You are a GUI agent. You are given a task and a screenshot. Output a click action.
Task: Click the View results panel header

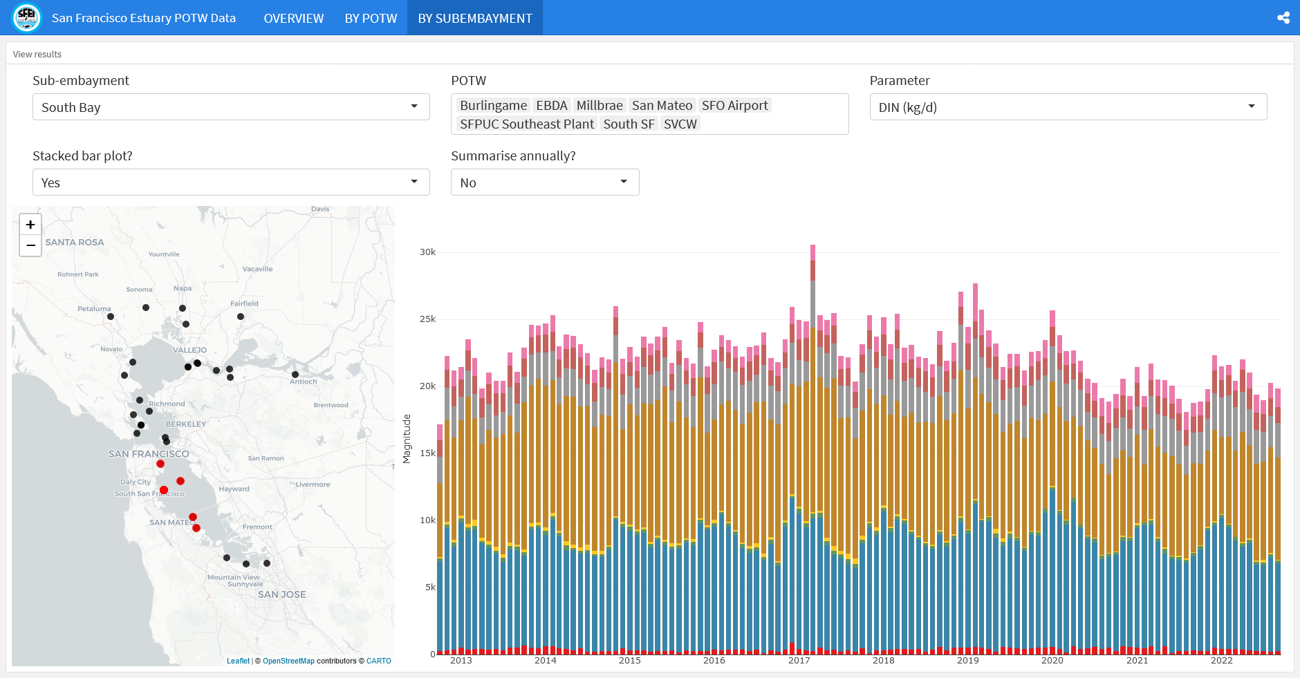(x=37, y=54)
